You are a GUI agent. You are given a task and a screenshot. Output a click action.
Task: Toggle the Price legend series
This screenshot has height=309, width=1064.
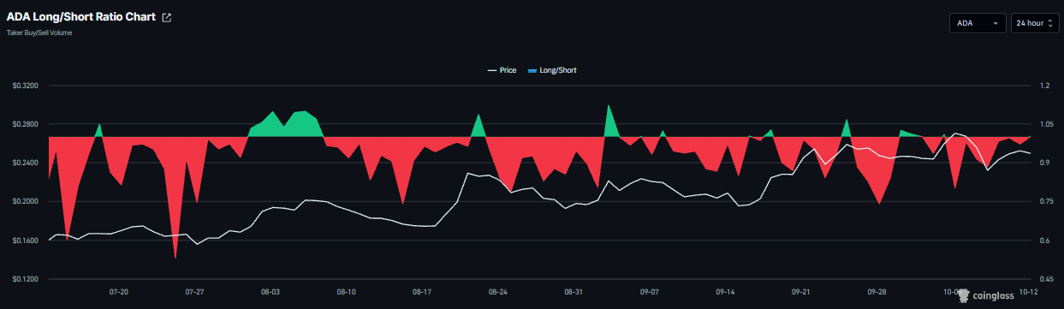pos(502,70)
